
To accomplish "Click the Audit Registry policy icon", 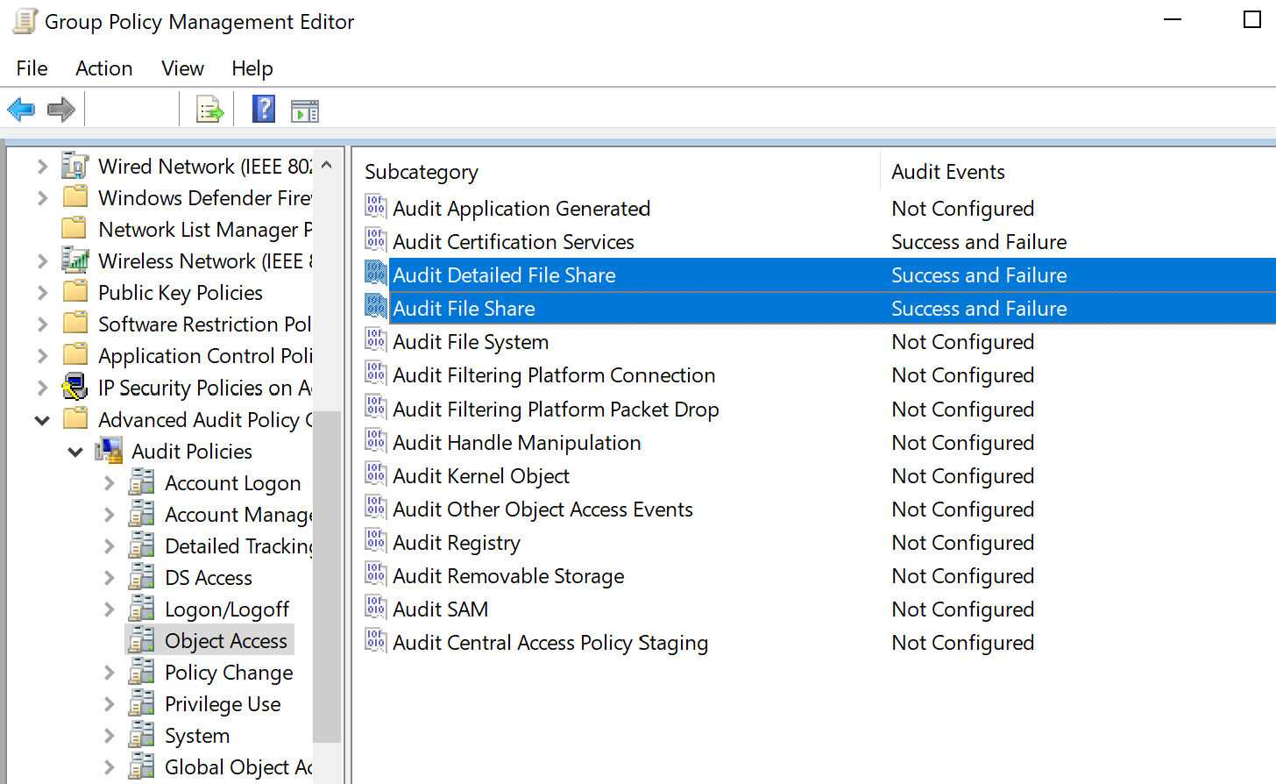I will (x=376, y=542).
